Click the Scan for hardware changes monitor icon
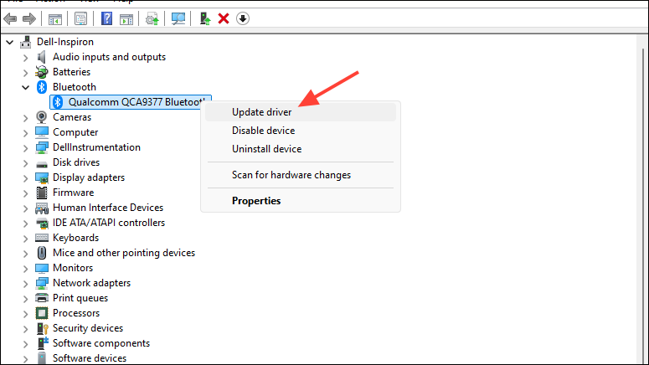The height and width of the screenshot is (365, 649). pyautogui.click(x=178, y=18)
